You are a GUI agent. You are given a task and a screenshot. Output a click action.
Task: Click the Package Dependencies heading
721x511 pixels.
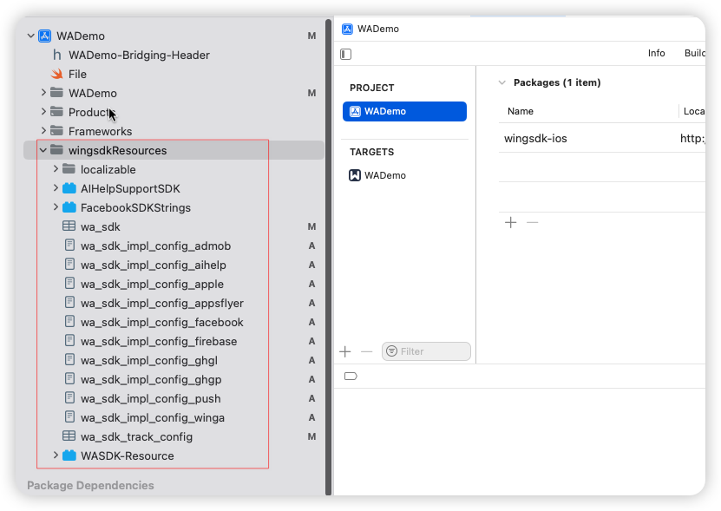[90, 485]
